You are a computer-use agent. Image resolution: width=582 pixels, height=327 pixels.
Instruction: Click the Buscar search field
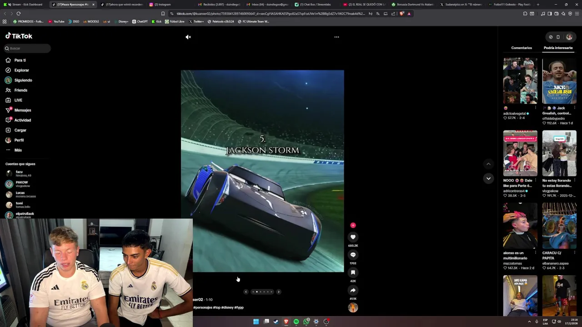click(27, 48)
